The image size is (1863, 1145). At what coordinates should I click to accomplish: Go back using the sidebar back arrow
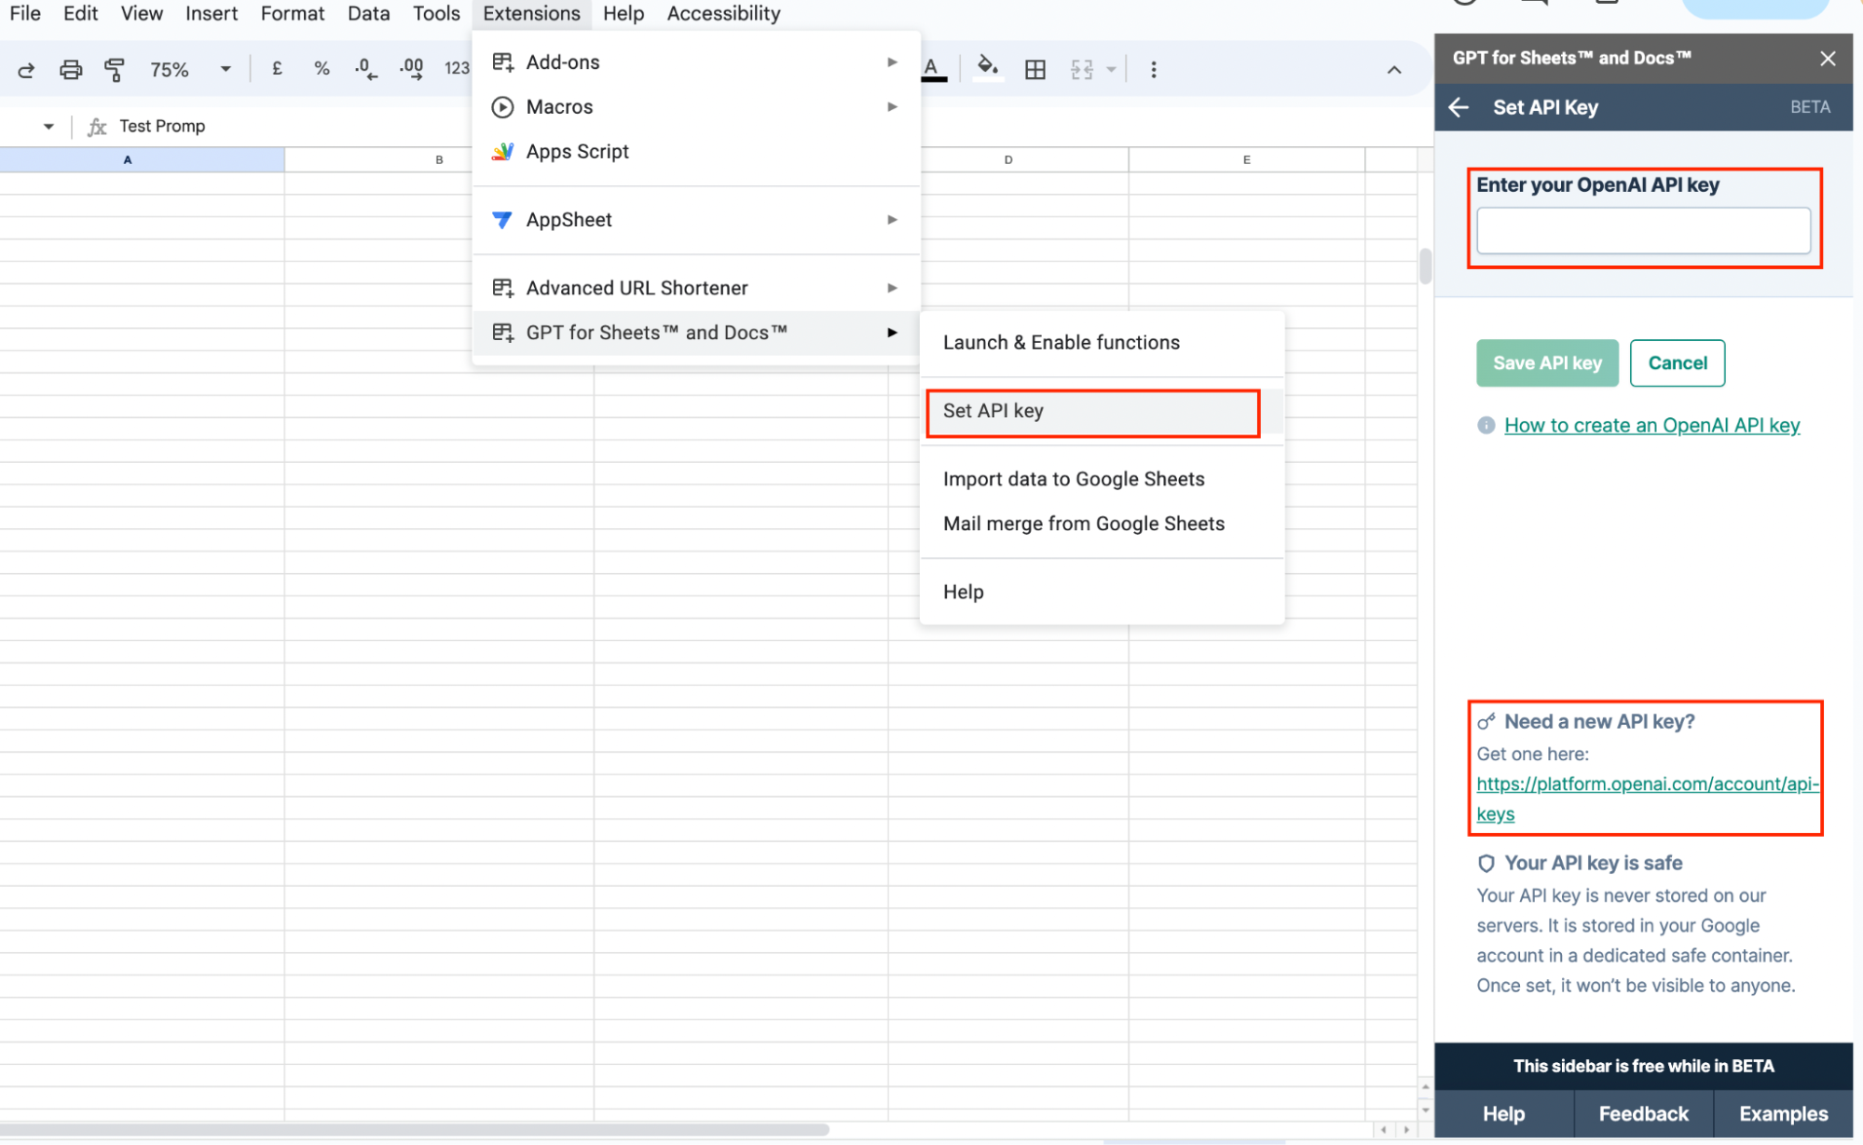click(x=1459, y=108)
